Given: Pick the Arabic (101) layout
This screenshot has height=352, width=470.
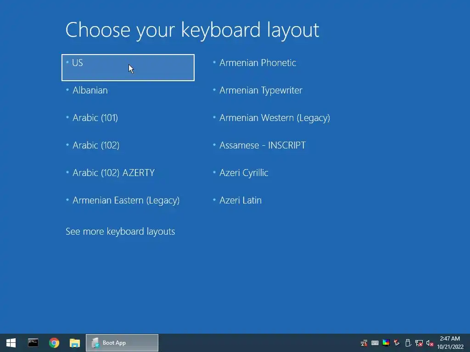Looking at the screenshot, I should [x=95, y=118].
